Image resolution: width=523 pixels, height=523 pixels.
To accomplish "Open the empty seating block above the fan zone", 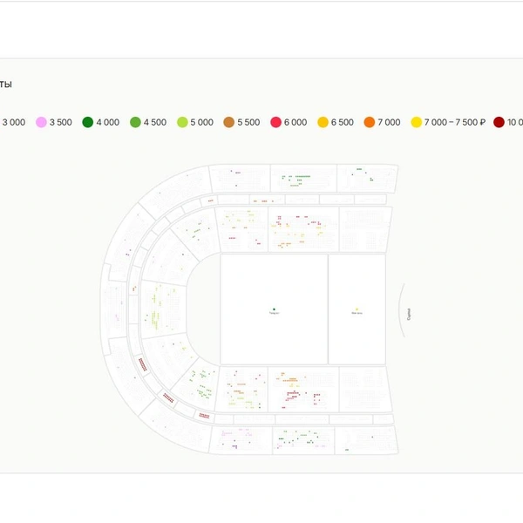I will pos(363,228).
